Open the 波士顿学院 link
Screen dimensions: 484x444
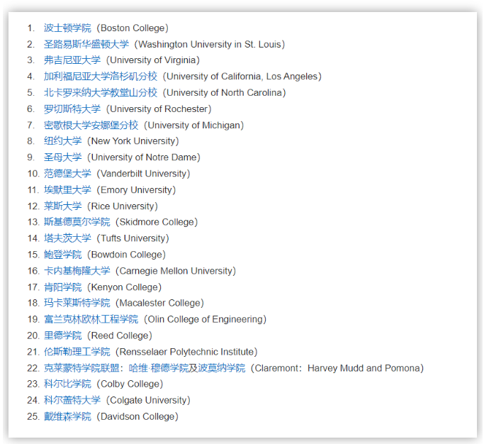(x=67, y=28)
